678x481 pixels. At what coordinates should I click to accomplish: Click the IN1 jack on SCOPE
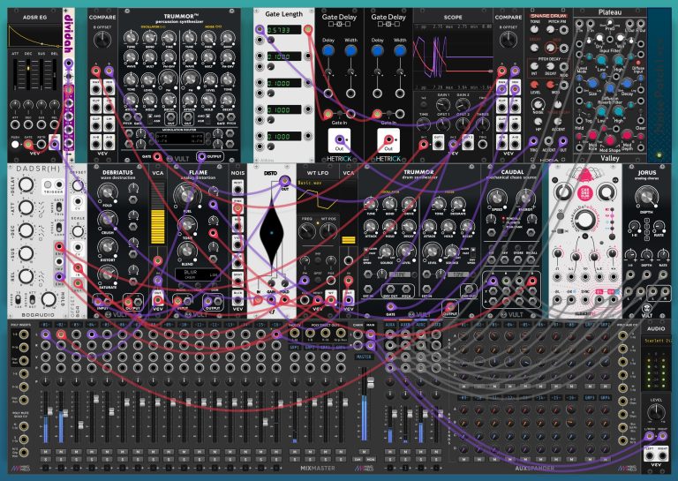(424, 144)
